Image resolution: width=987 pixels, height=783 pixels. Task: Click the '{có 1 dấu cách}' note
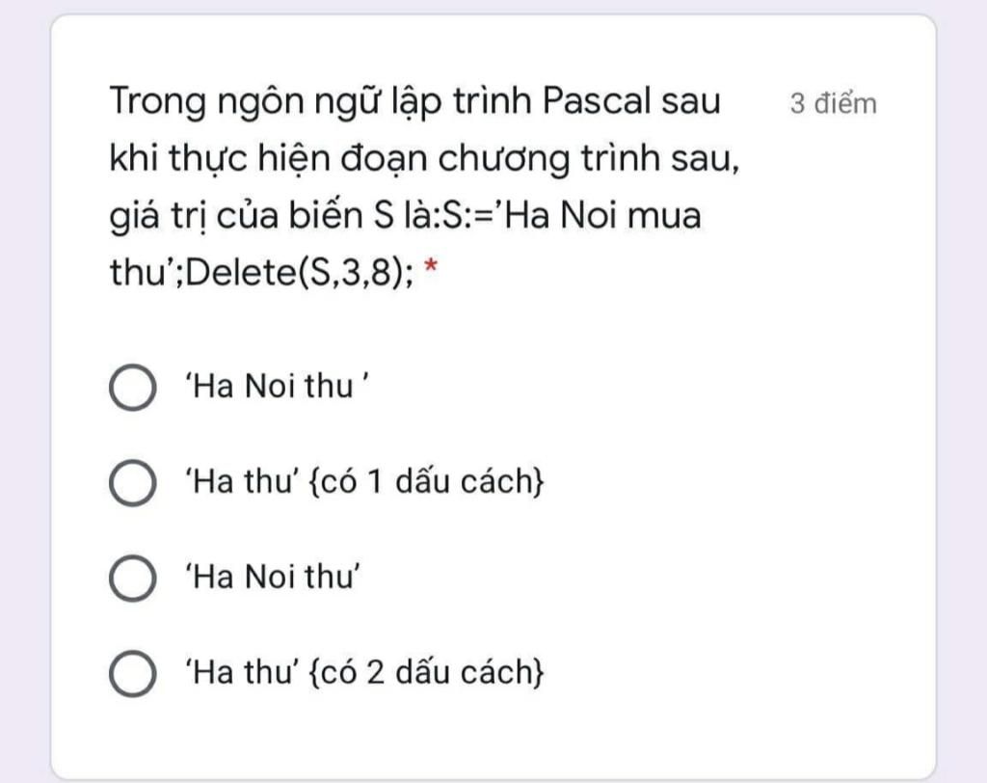point(427,482)
